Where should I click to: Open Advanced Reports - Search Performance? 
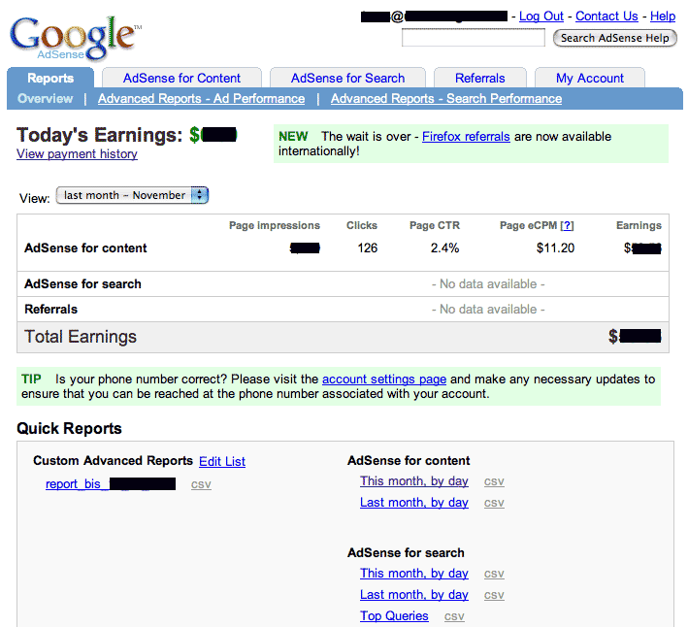(x=446, y=98)
